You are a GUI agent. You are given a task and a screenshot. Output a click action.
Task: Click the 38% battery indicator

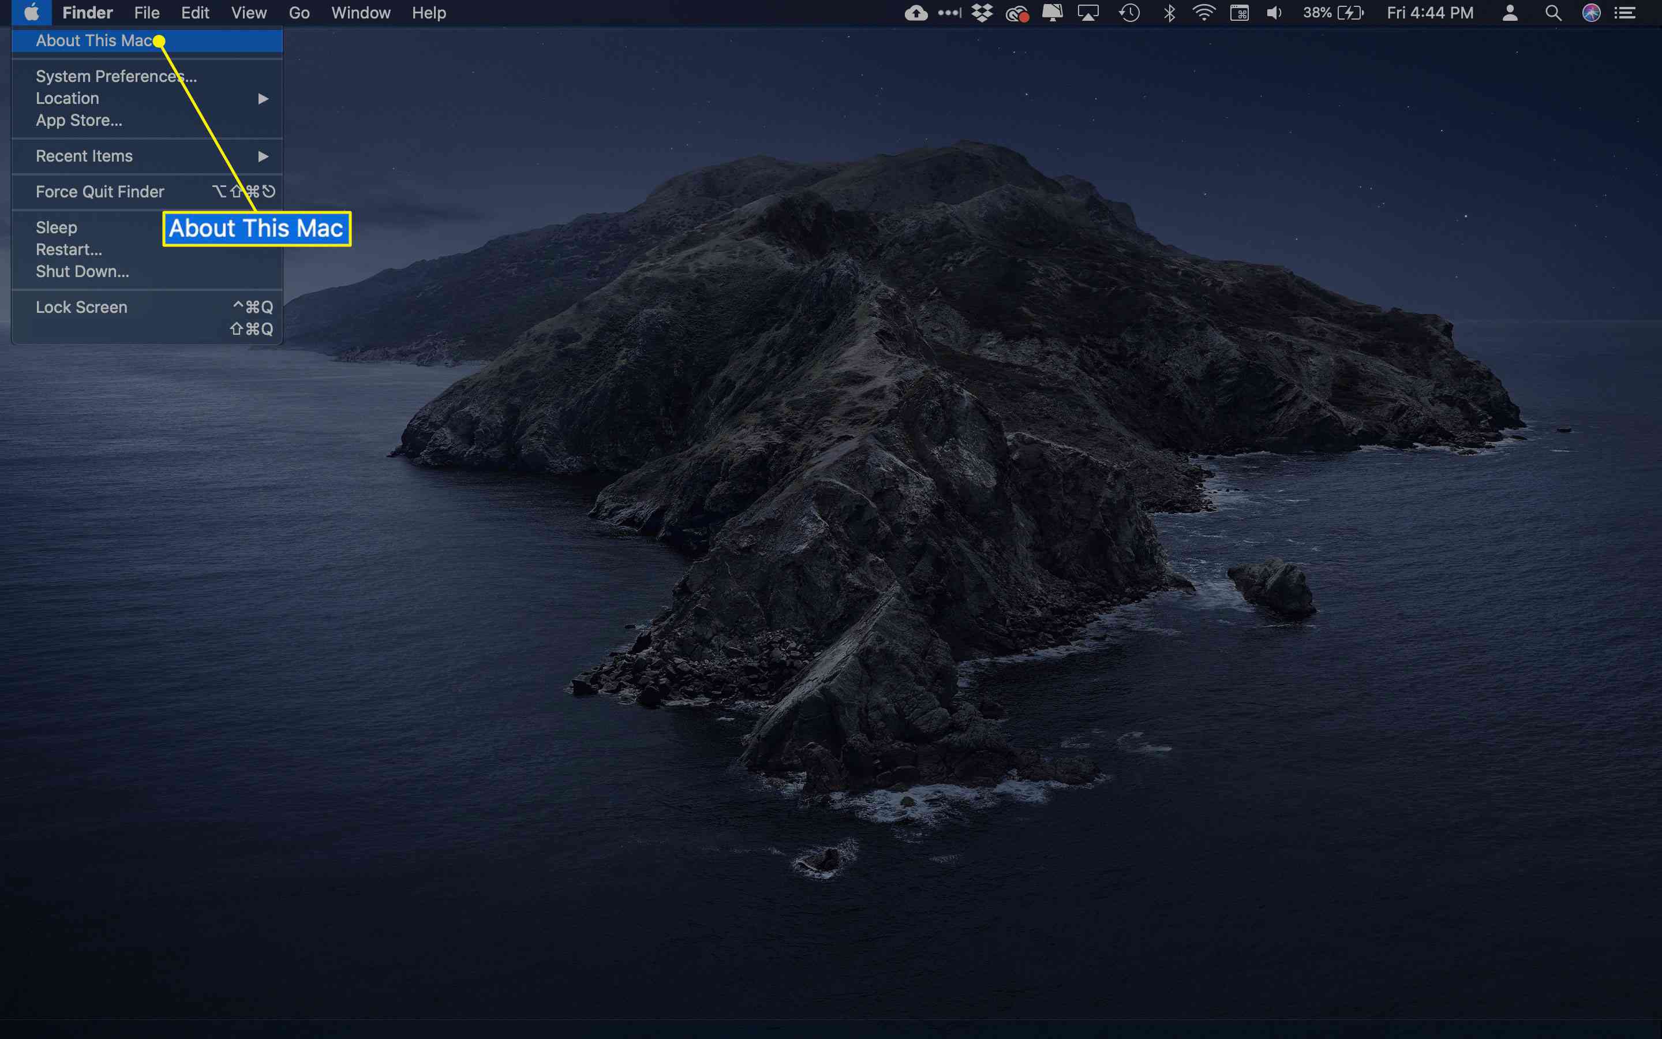tap(1333, 13)
